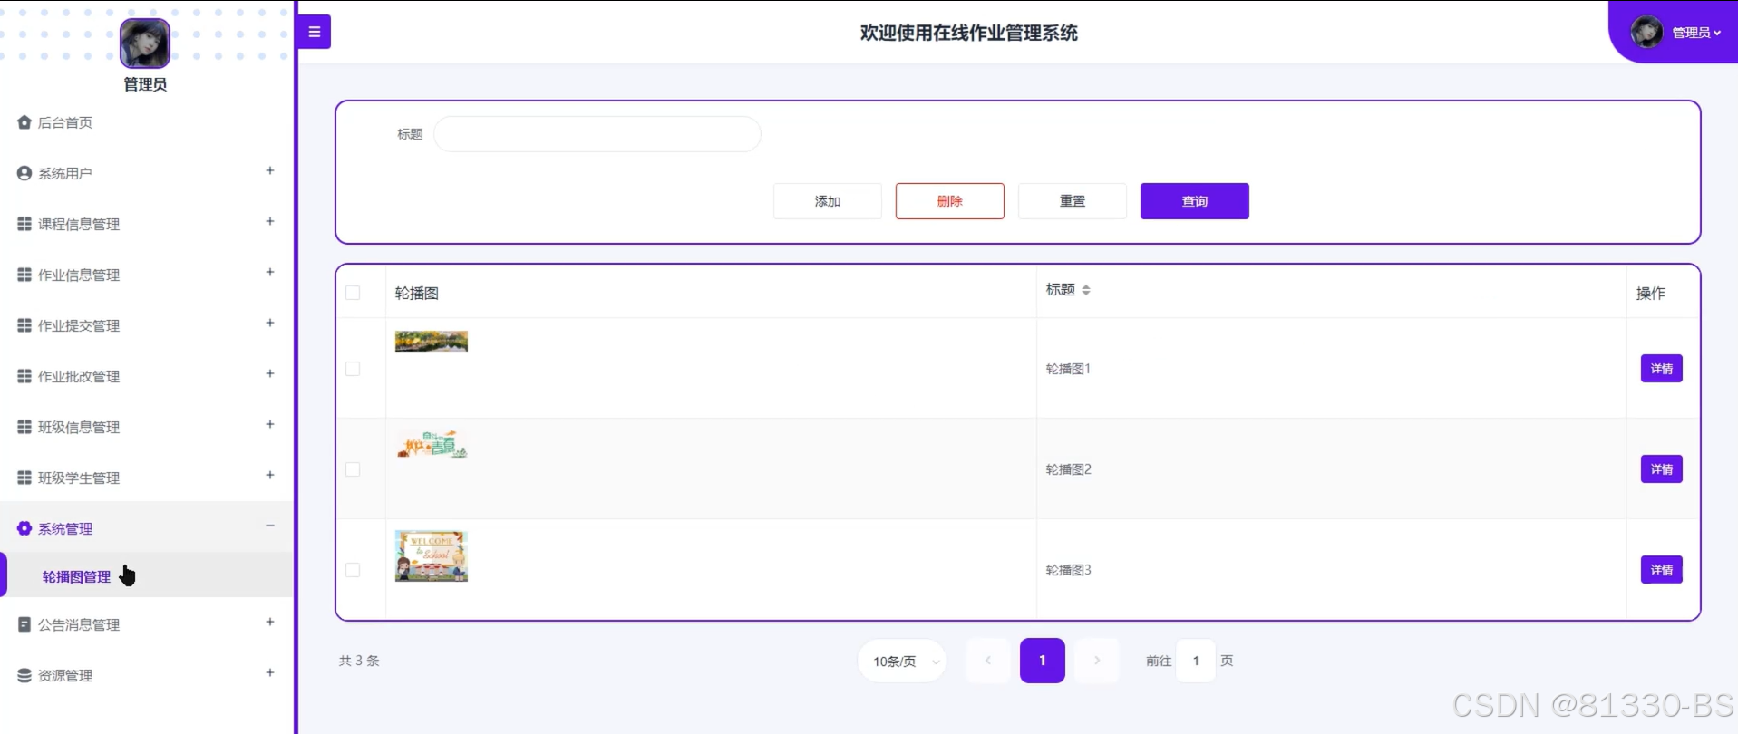Click the database icon beside 资源管理
The height and width of the screenshot is (734, 1738).
tap(24, 675)
